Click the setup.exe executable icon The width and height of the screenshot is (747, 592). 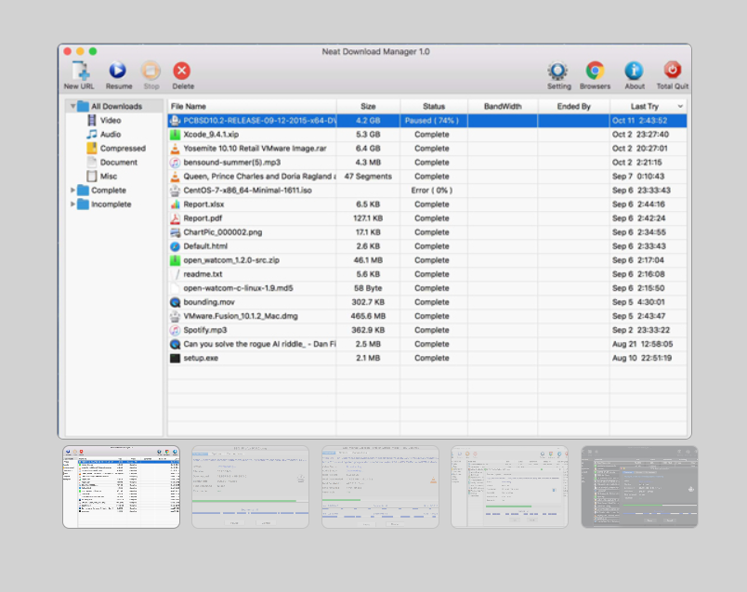click(x=176, y=358)
